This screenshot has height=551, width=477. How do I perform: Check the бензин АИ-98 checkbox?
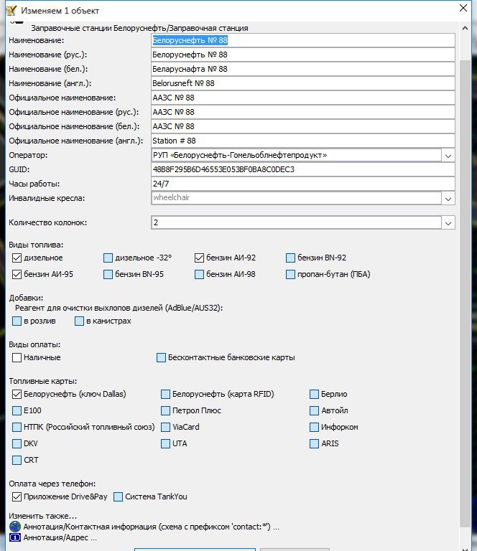tap(199, 274)
